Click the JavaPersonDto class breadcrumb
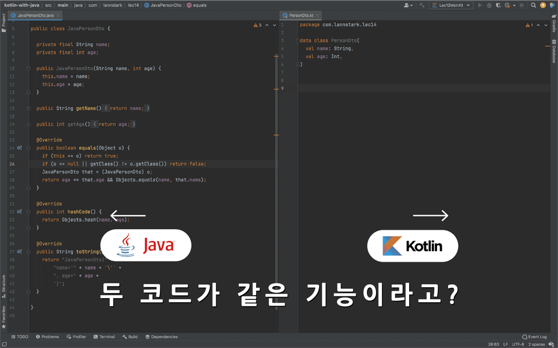 163,5
